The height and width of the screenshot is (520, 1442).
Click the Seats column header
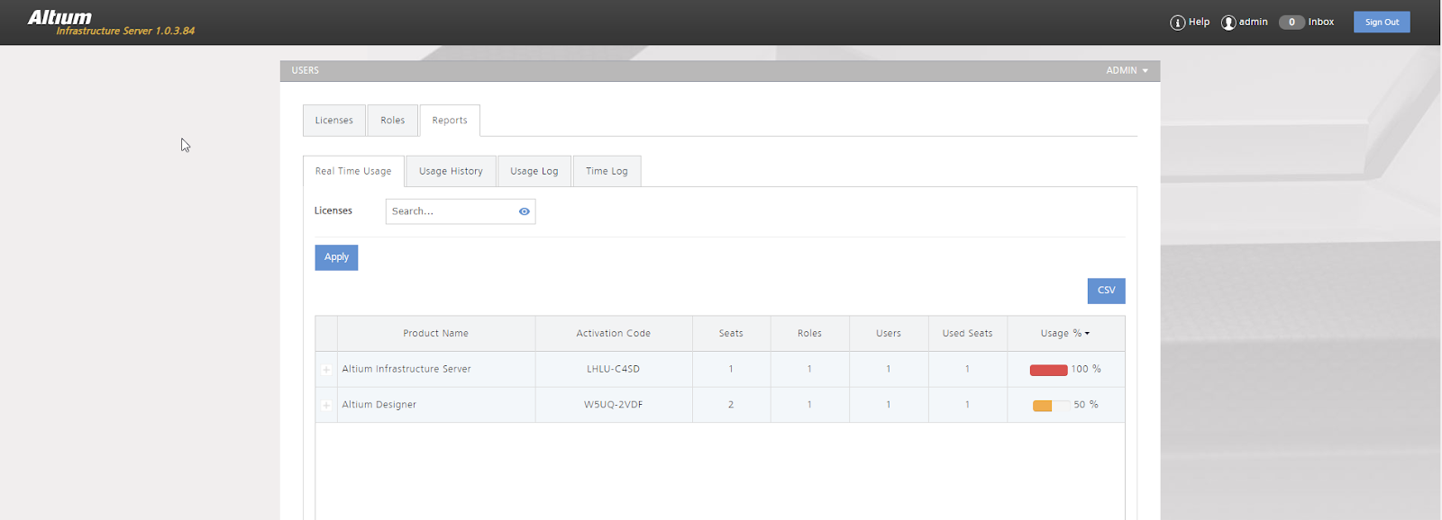731,334
